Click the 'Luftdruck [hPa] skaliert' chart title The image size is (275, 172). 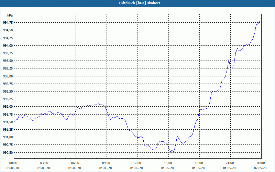click(x=140, y=3)
